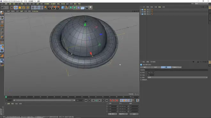Toggle the Z axis lock

41,8
